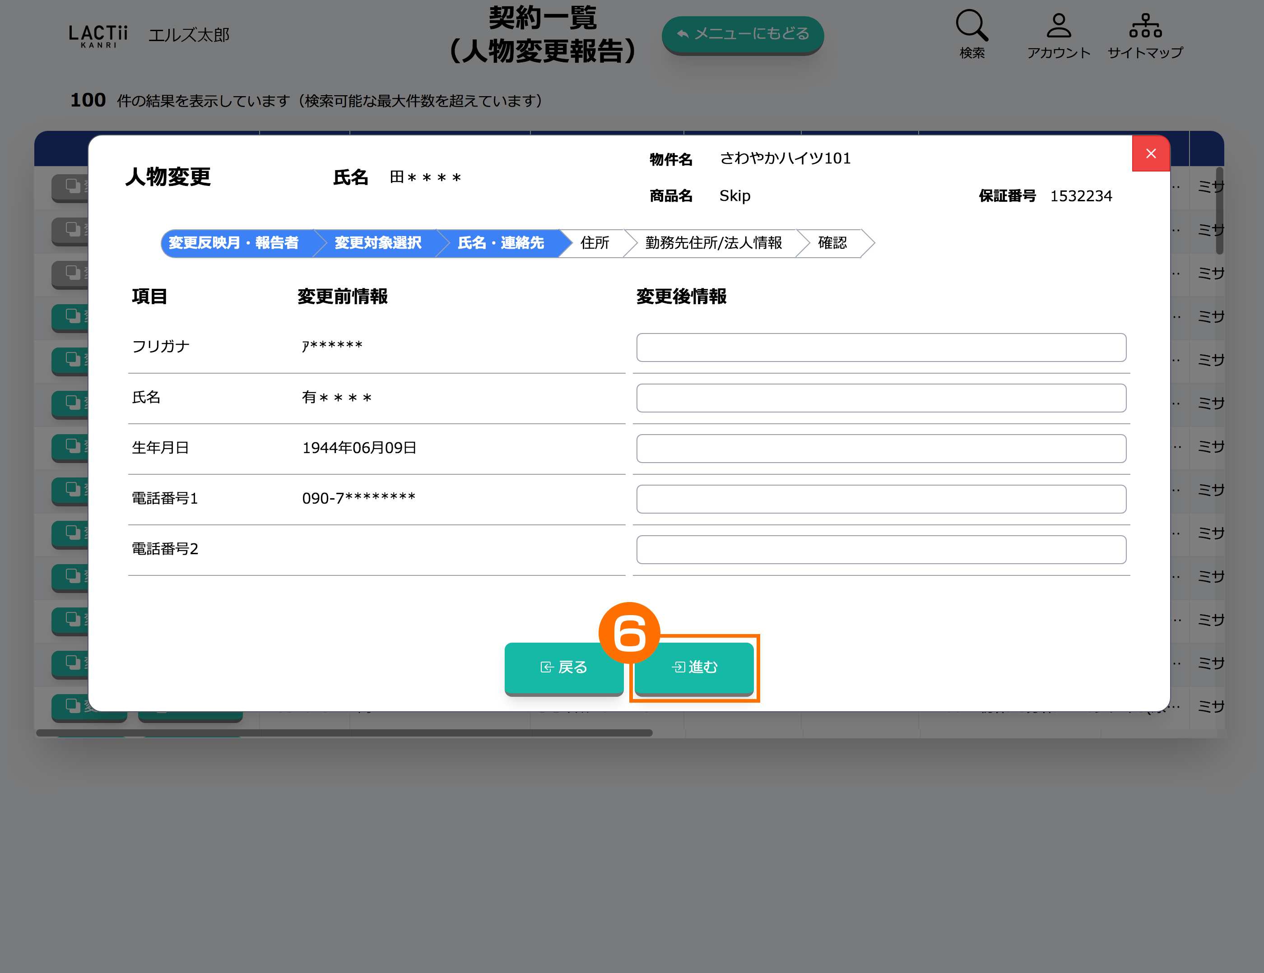Focus the 電話番号2 new value field

880,549
